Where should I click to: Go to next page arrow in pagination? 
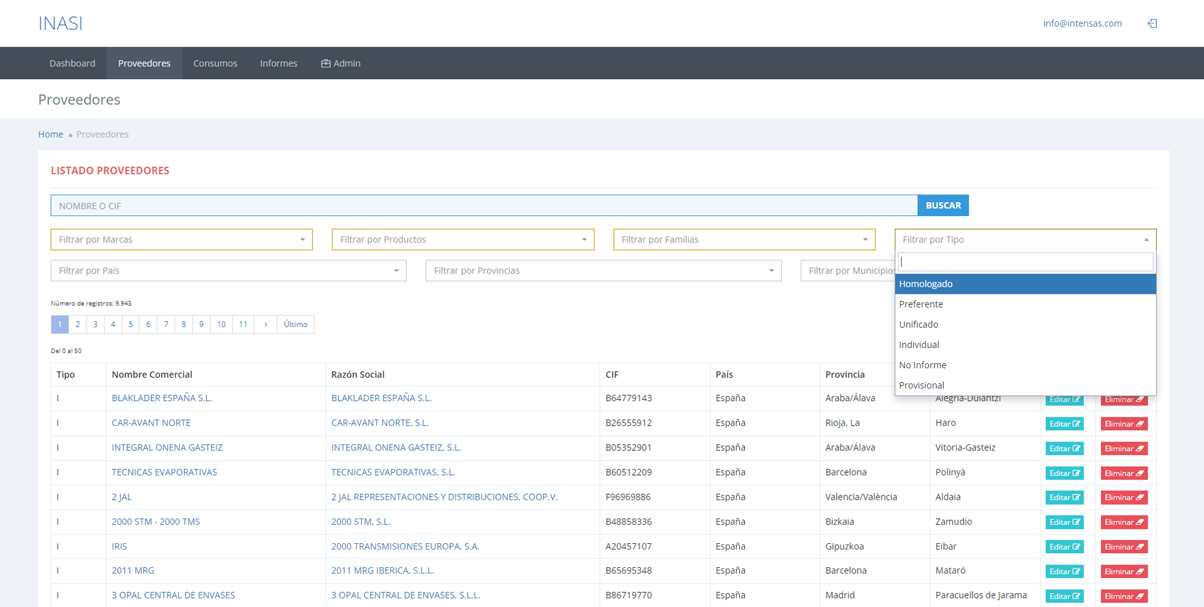[x=266, y=325]
